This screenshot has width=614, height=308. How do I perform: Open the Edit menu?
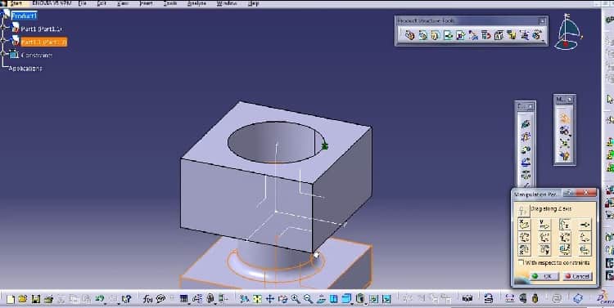(102, 3)
